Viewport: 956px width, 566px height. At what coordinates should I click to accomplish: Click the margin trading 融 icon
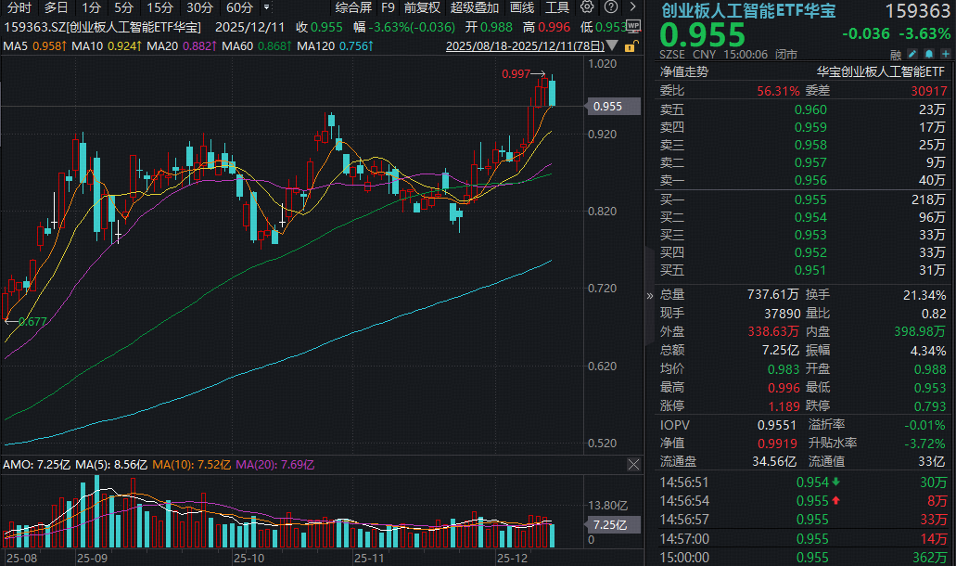tap(895, 56)
